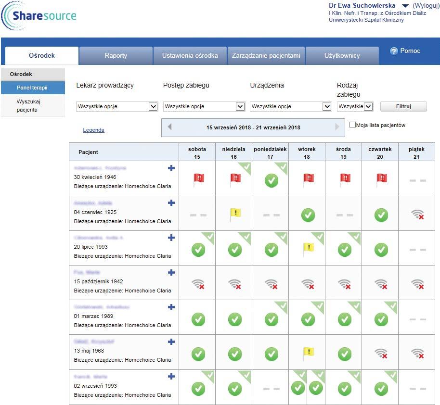The height and width of the screenshot is (405, 440).
Task: Tick the Moja lista pacjentów checkbox
Action: (x=352, y=125)
